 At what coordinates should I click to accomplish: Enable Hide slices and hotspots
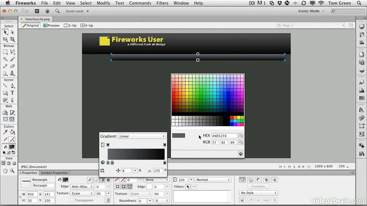point(5,119)
